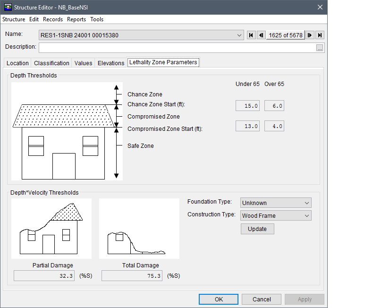Click Chance Zone Start Over 65 field
The image size is (373, 308).
click(x=274, y=106)
